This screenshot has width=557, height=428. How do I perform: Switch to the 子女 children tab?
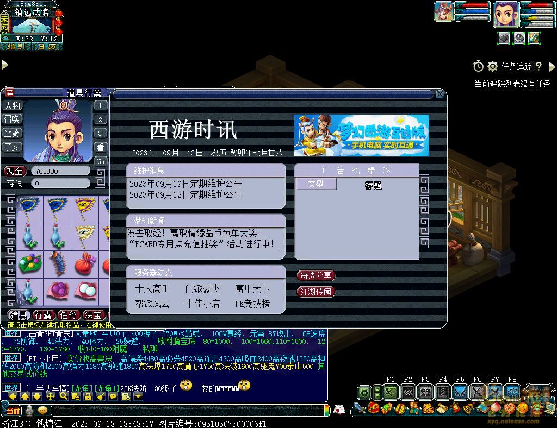coord(12,147)
